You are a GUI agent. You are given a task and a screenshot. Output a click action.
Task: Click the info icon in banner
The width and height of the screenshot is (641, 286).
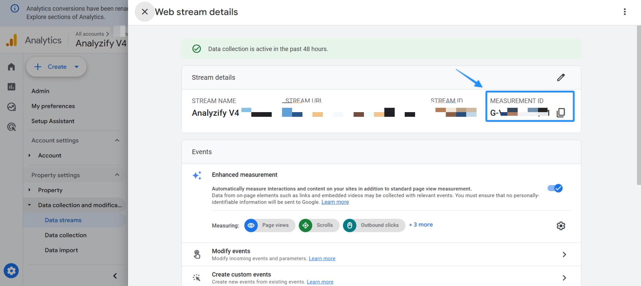15,9
